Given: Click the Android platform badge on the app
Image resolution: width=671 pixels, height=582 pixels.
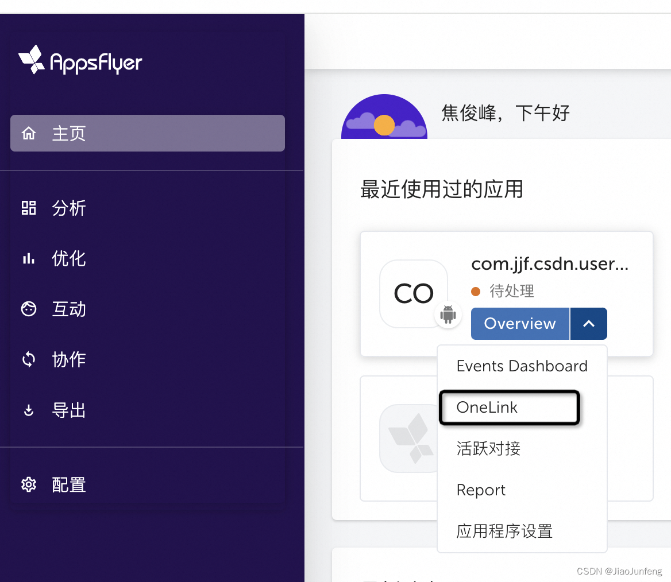Looking at the screenshot, I should coord(448,315).
